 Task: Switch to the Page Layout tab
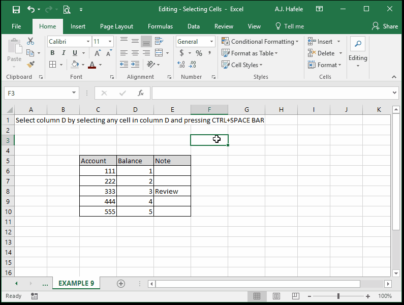click(x=116, y=26)
